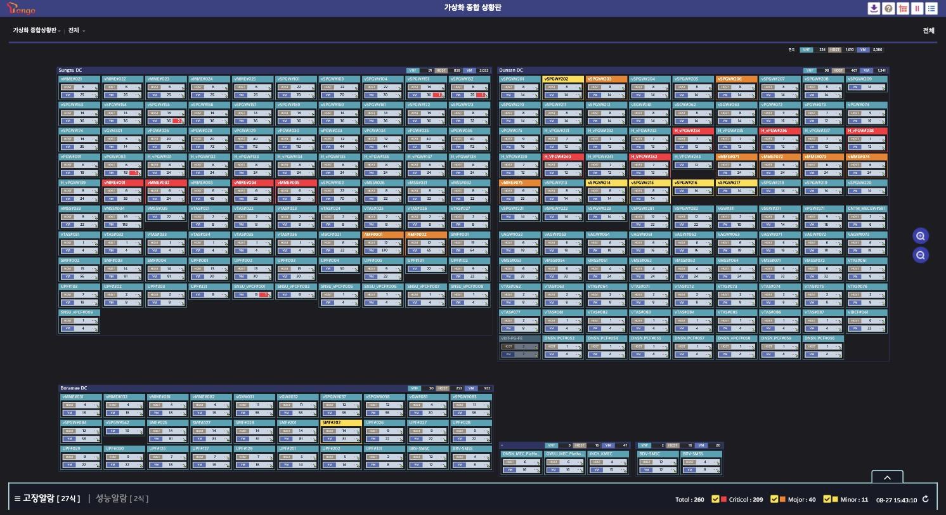This screenshot has height=515, width=946.
Task: Click the refresh icon beside the timestamp
Action: [x=926, y=499]
